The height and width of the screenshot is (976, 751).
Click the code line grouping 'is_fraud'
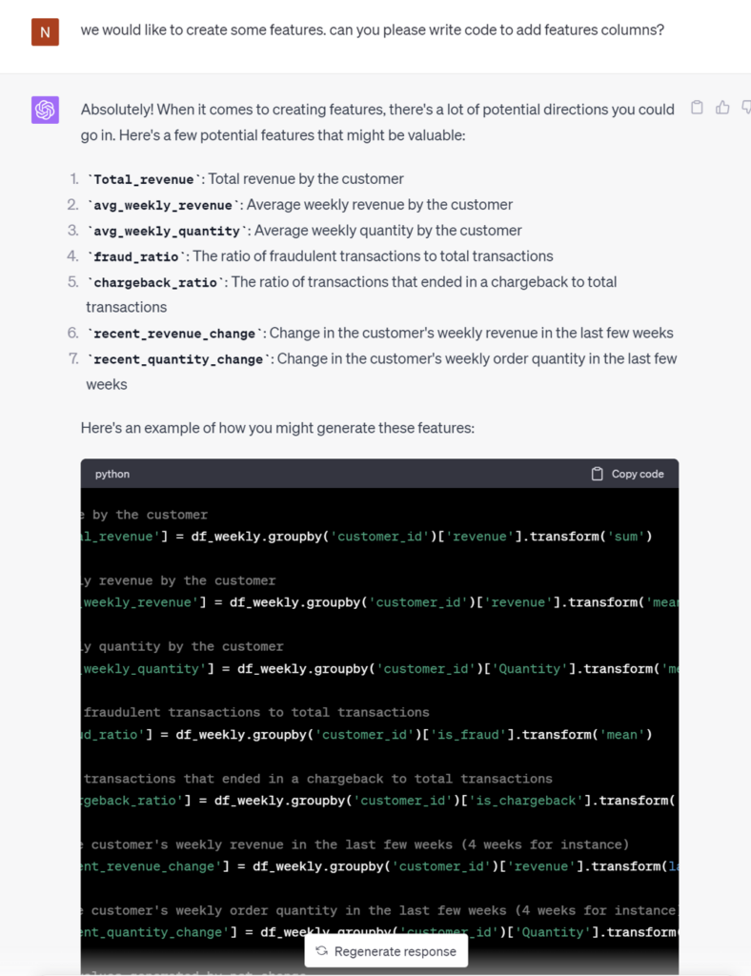367,735
